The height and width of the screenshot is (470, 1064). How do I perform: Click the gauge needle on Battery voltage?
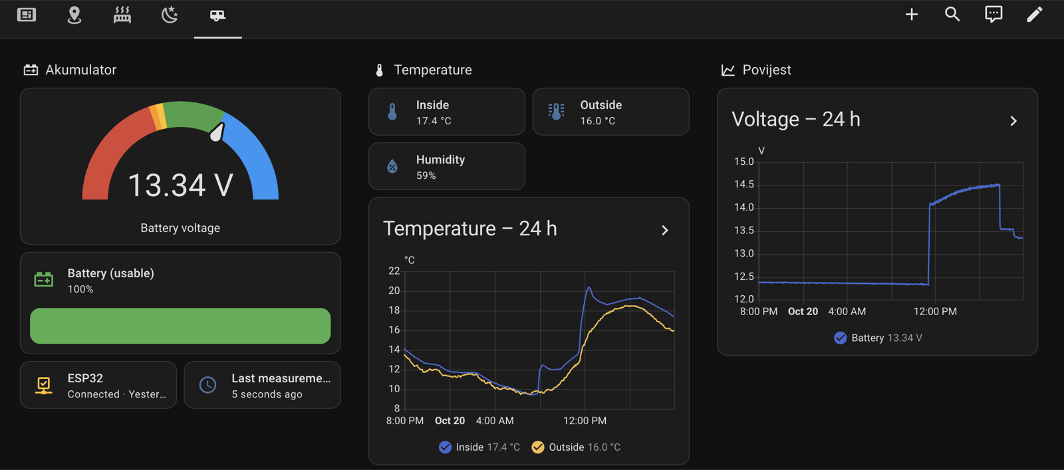point(217,132)
